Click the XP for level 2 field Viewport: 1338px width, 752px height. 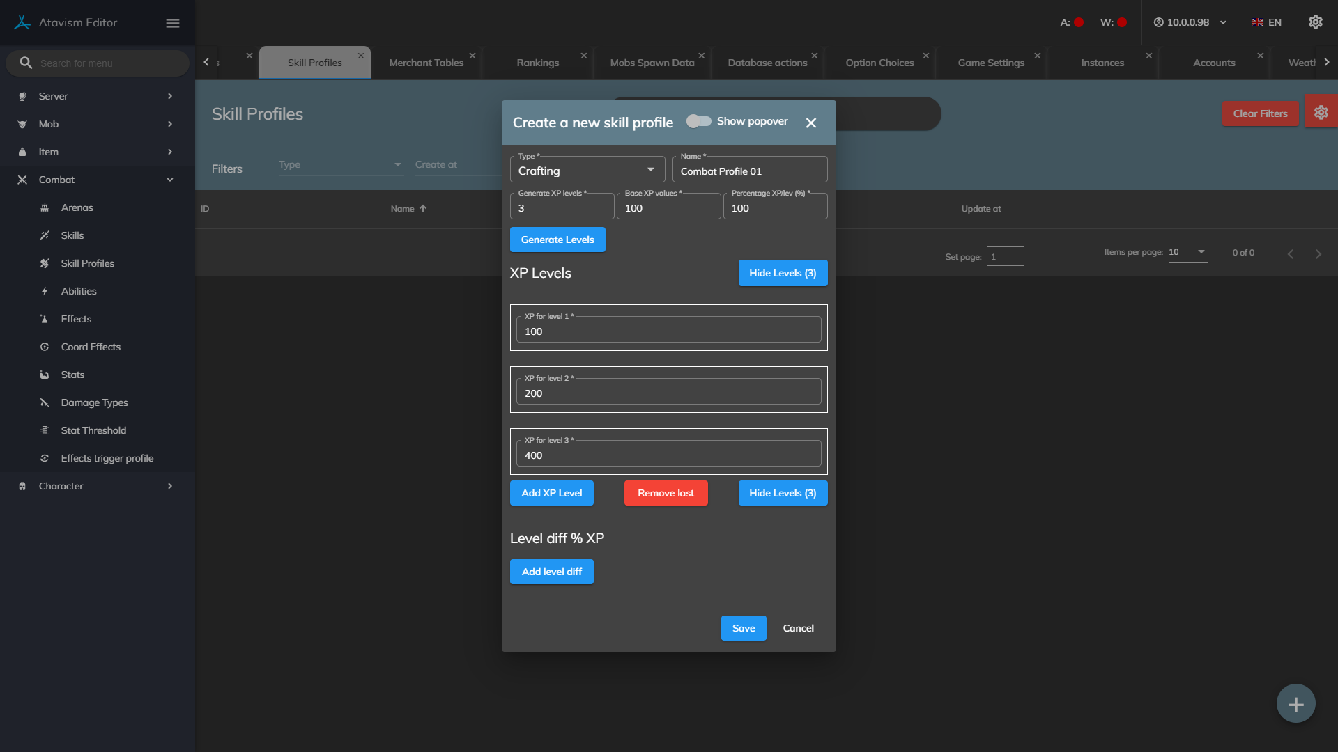(x=668, y=393)
